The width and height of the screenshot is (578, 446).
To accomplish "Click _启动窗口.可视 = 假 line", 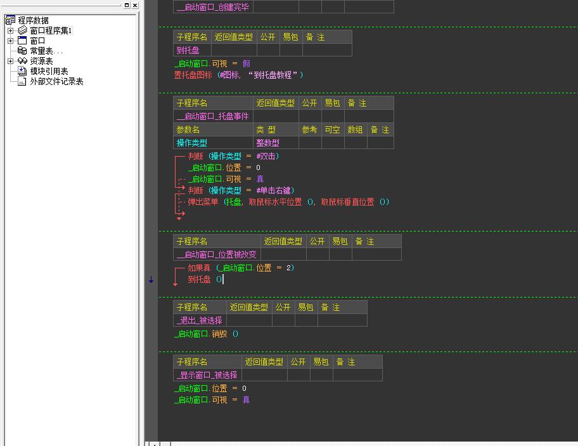I will coord(212,63).
